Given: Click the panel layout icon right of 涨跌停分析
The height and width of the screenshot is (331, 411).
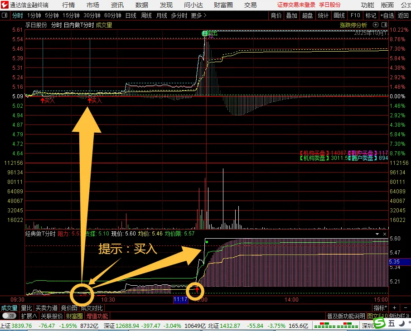Looking at the screenshot, I should pyautogui.click(x=384, y=25).
